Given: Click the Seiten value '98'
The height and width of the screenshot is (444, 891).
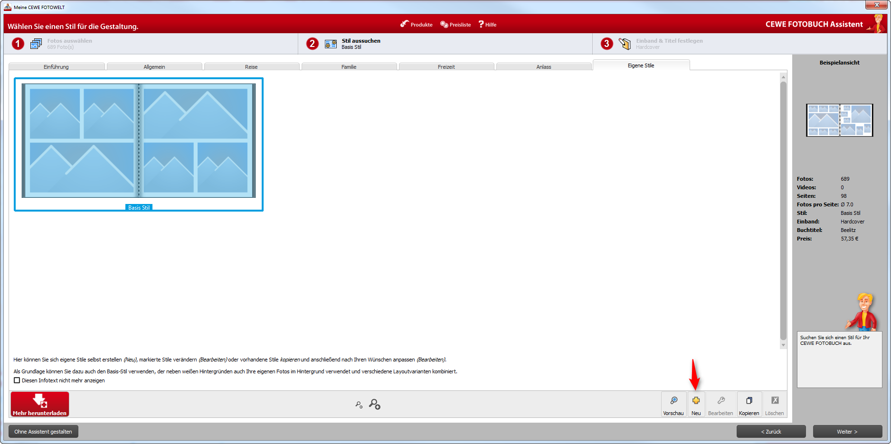Looking at the screenshot, I should click(x=844, y=196).
